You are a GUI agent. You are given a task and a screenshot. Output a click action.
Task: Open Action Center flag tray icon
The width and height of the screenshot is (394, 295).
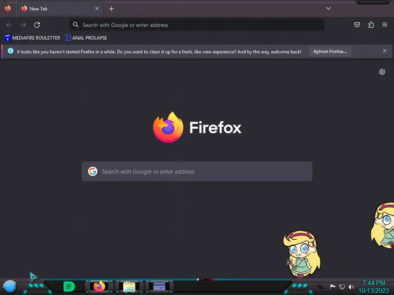pos(332,287)
